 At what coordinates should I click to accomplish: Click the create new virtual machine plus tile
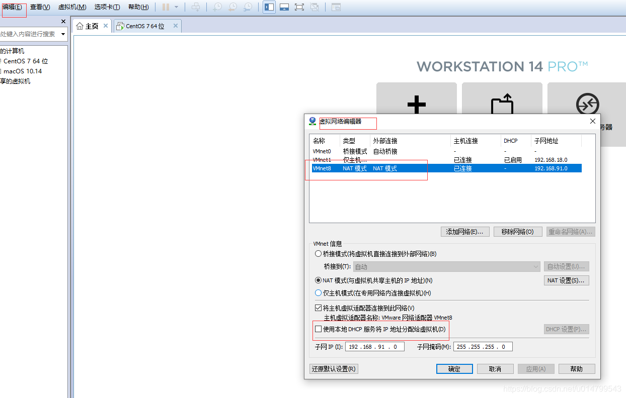click(x=416, y=104)
